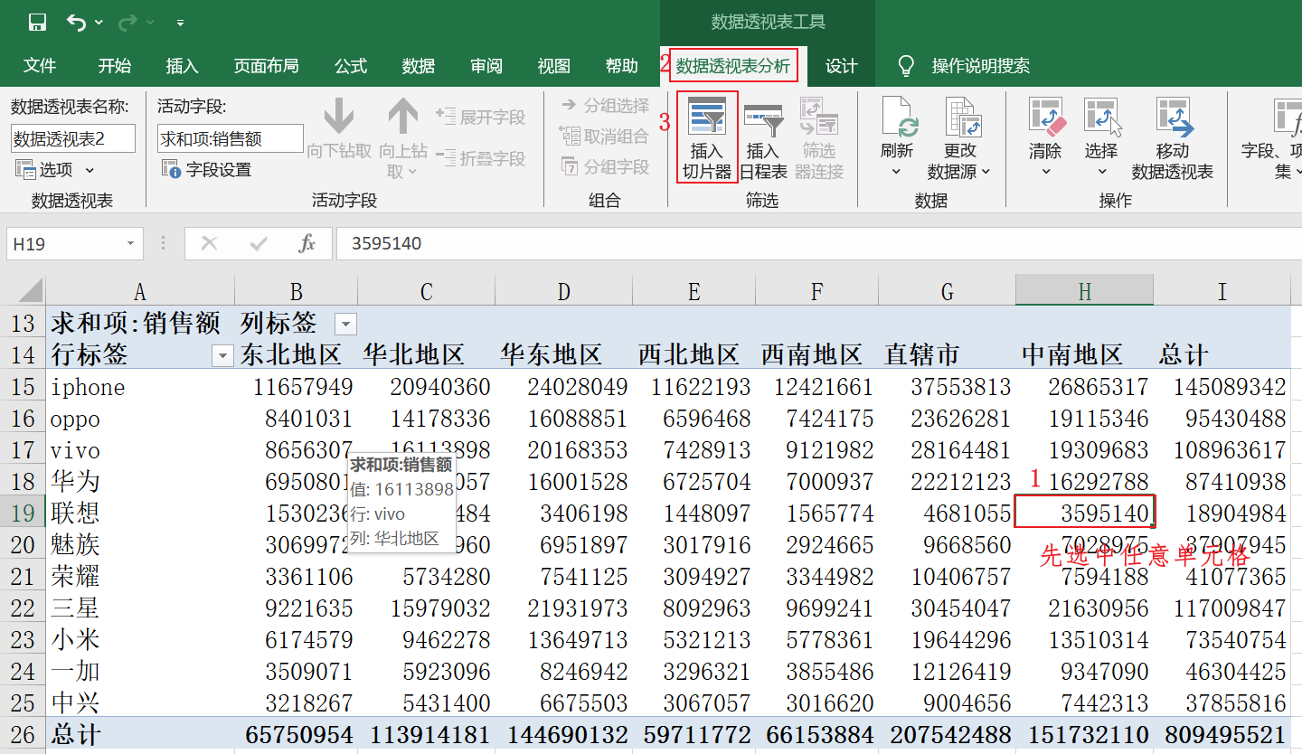The height and width of the screenshot is (754, 1302).
Task: Click Ungroup (取消组合) button
Action: [604, 137]
